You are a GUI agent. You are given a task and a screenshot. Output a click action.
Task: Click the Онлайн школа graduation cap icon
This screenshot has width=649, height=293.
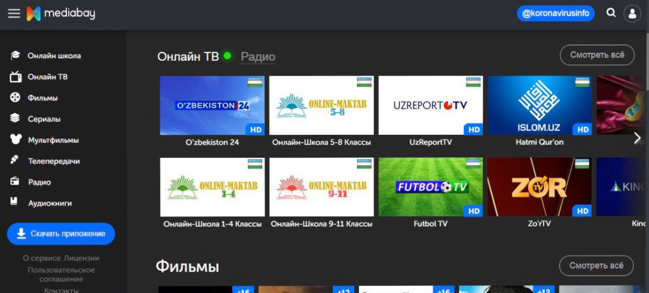tap(15, 56)
